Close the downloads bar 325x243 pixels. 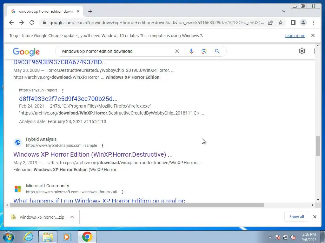[315, 217]
